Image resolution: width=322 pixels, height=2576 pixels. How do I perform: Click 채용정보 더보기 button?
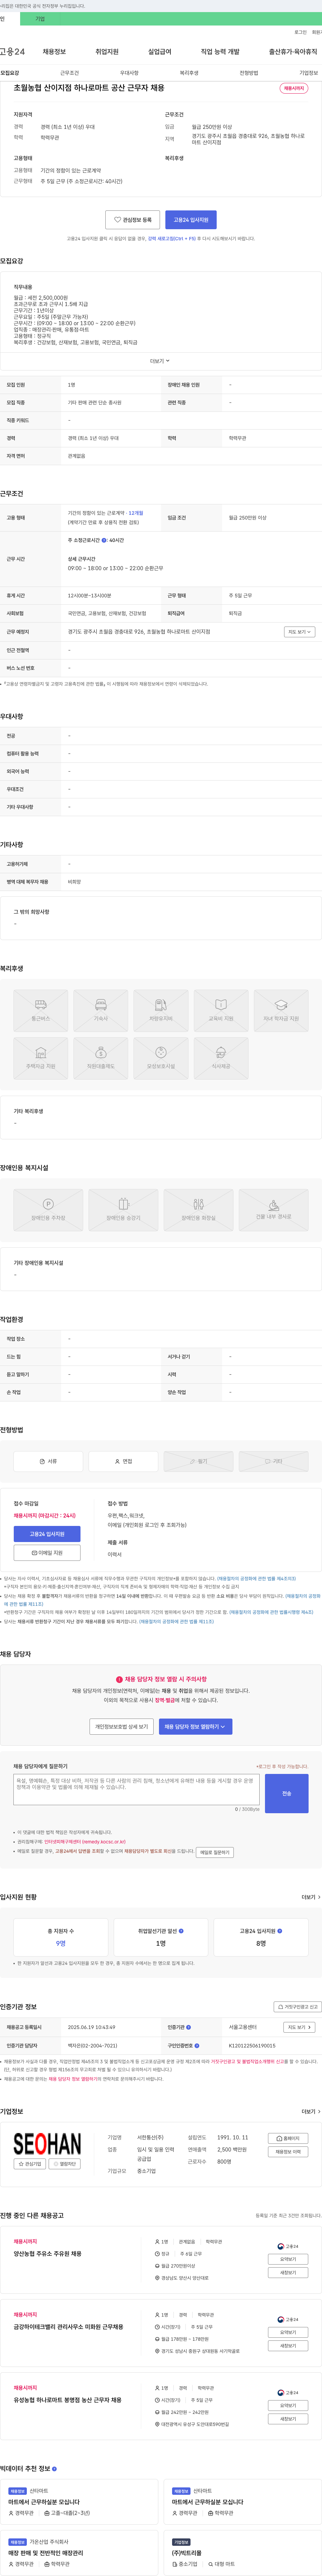(x=288, y=2152)
